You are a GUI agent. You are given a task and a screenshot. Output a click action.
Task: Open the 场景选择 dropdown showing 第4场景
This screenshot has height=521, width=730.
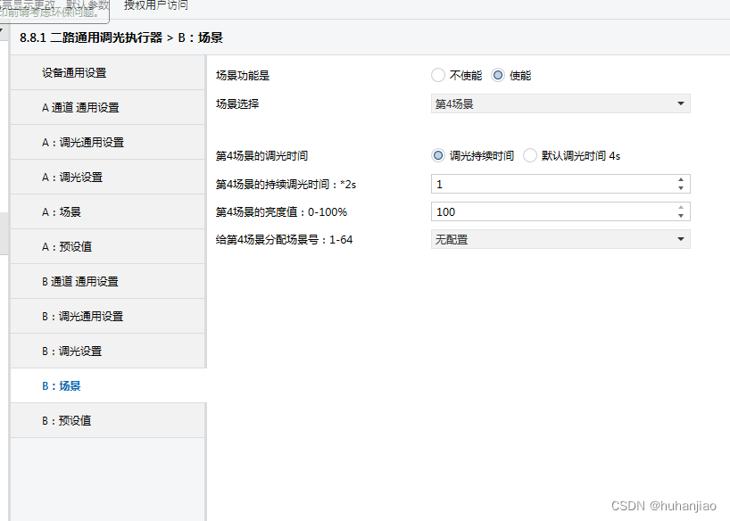tap(560, 104)
